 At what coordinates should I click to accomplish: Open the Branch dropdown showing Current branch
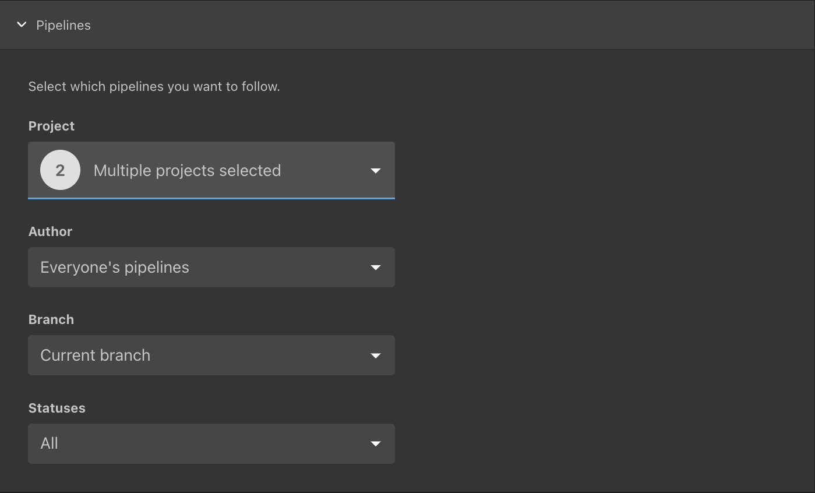tap(211, 355)
